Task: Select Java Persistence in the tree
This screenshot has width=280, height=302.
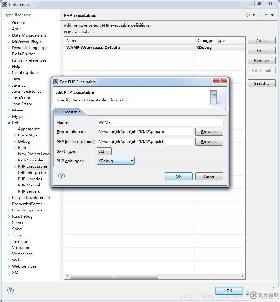Action: tap(27, 91)
